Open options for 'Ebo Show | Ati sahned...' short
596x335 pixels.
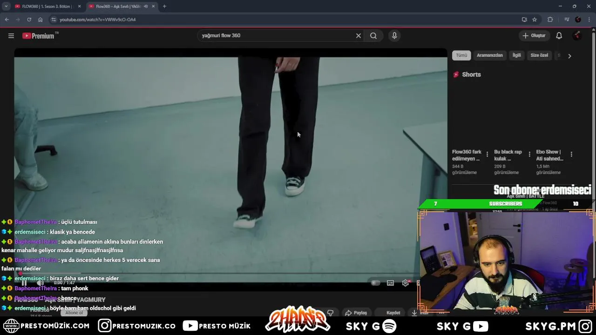click(x=571, y=154)
